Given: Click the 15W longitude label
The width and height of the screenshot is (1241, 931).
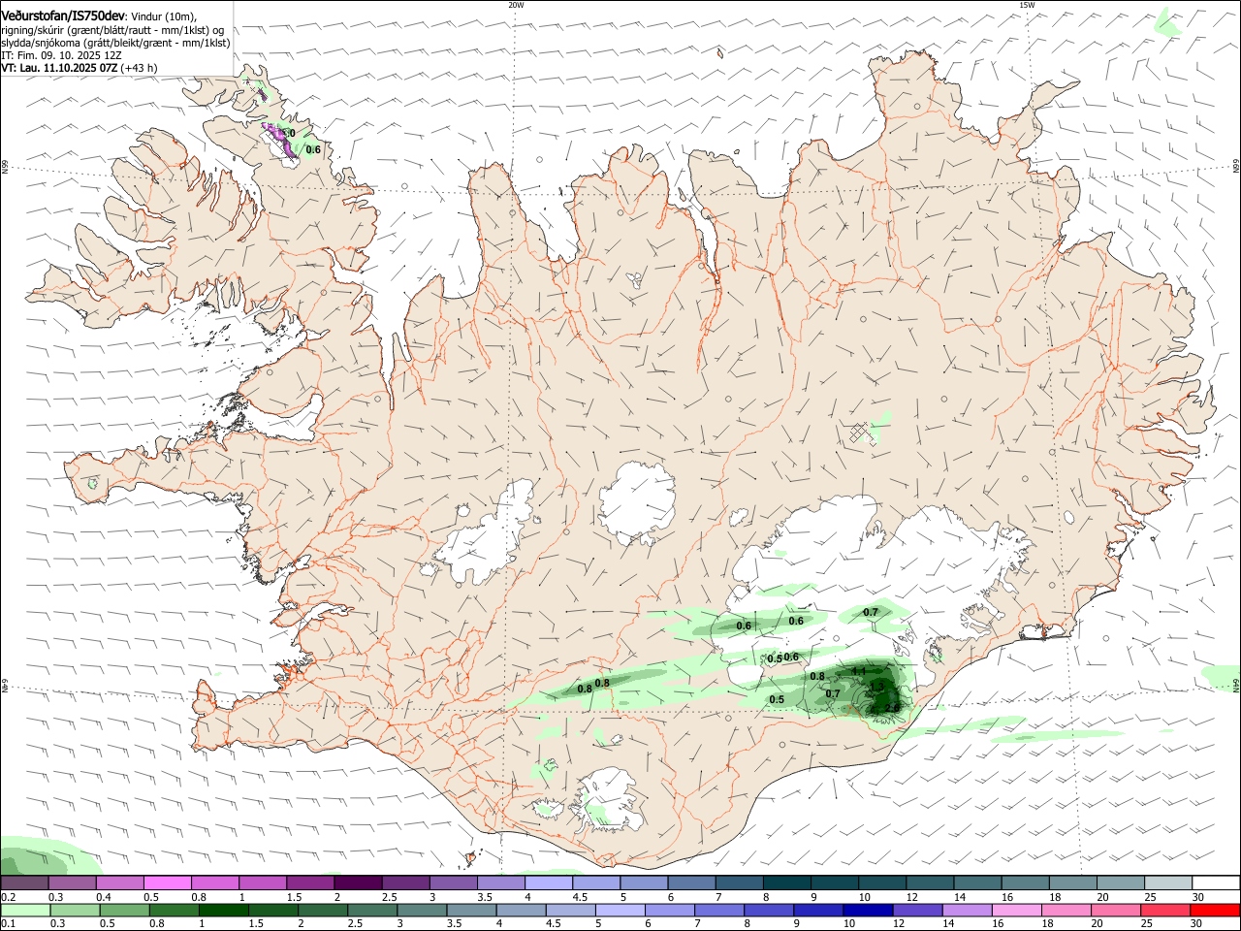Looking at the screenshot, I should click(x=1027, y=5).
